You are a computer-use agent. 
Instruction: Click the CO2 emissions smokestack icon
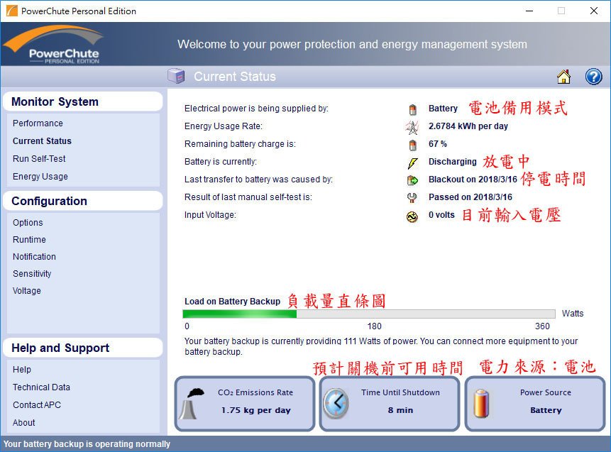192,404
